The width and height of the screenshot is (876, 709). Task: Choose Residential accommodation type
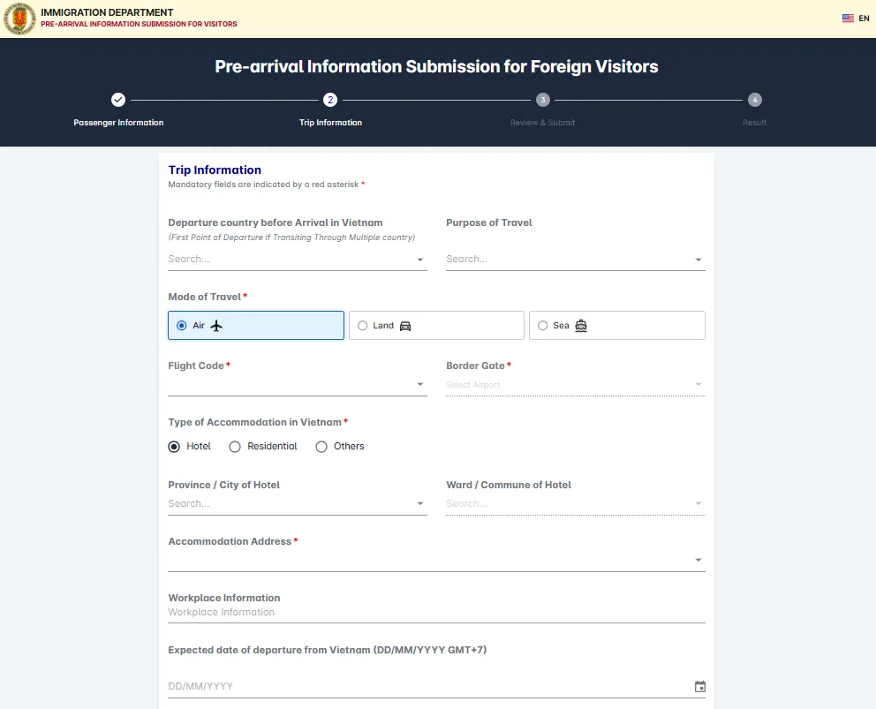262,447
